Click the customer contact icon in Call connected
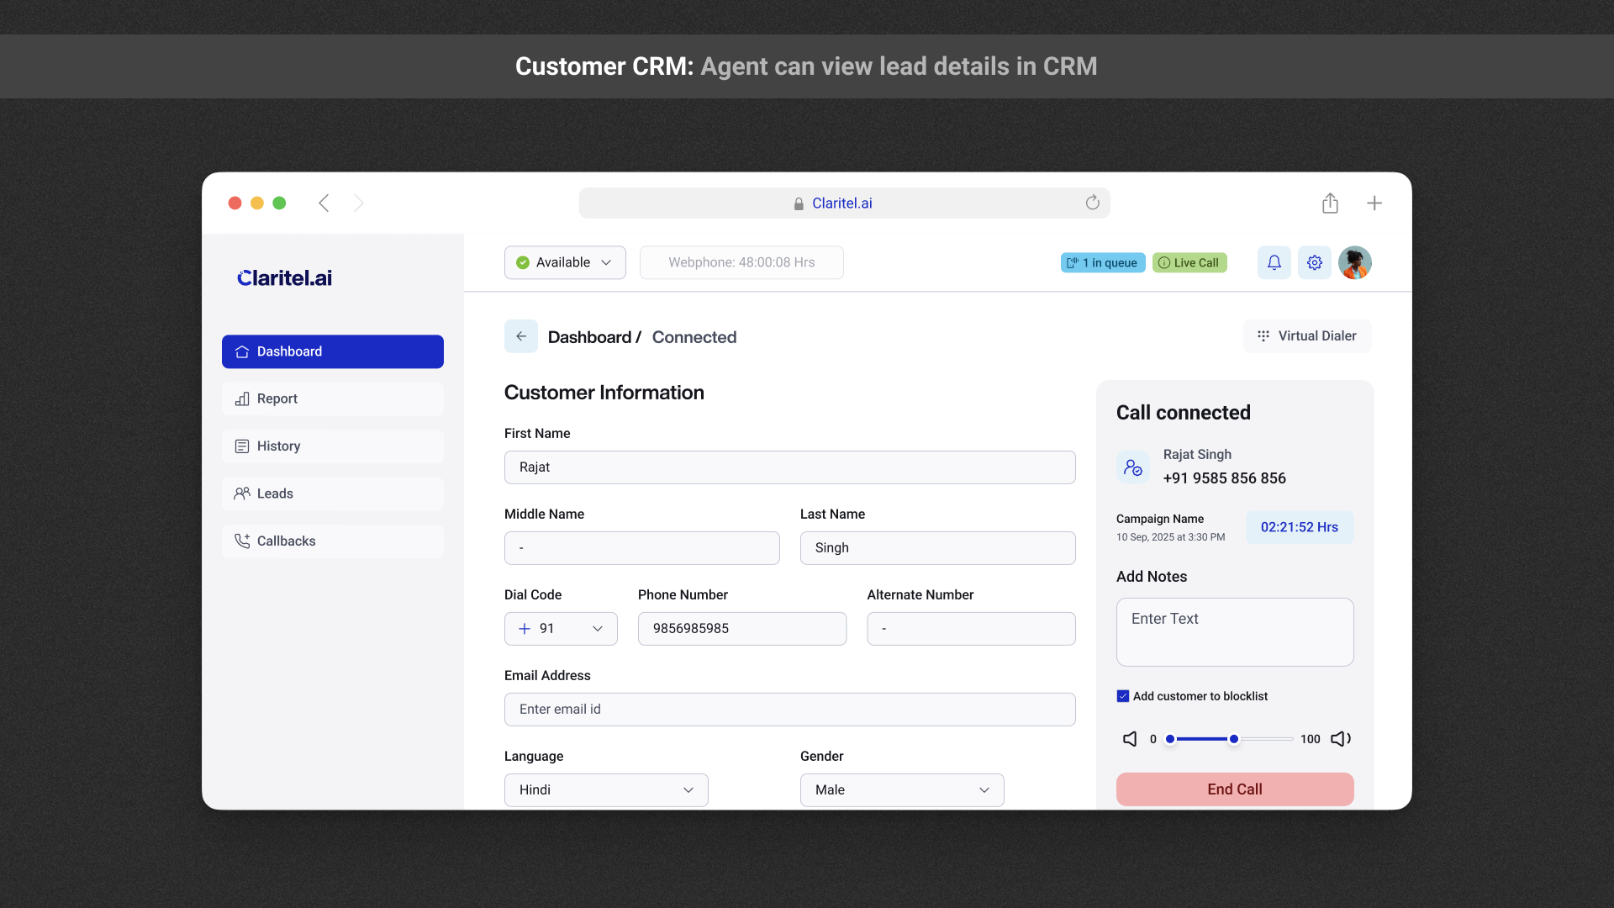The width and height of the screenshot is (1614, 908). 1133,467
